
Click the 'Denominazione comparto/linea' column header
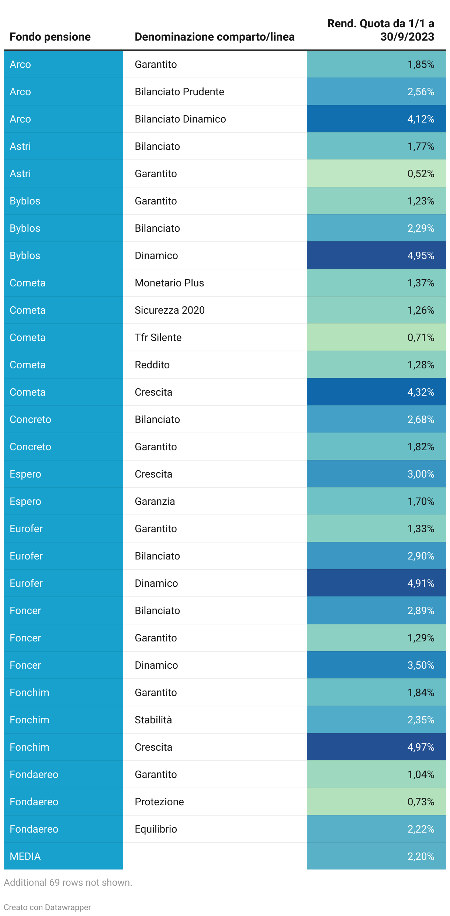click(x=214, y=37)
